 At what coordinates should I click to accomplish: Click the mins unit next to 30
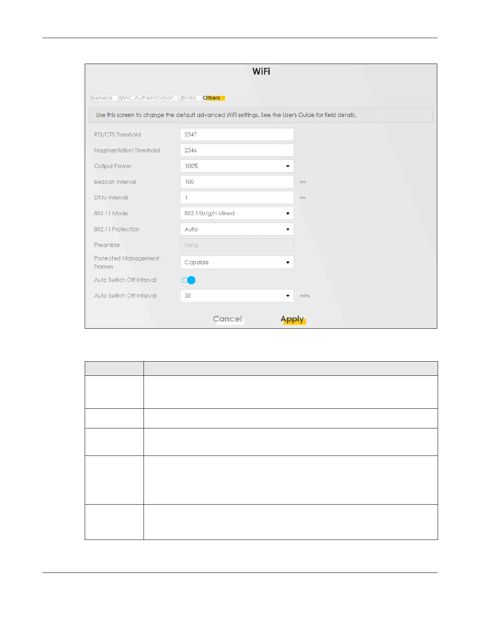[x=305, y=296]
